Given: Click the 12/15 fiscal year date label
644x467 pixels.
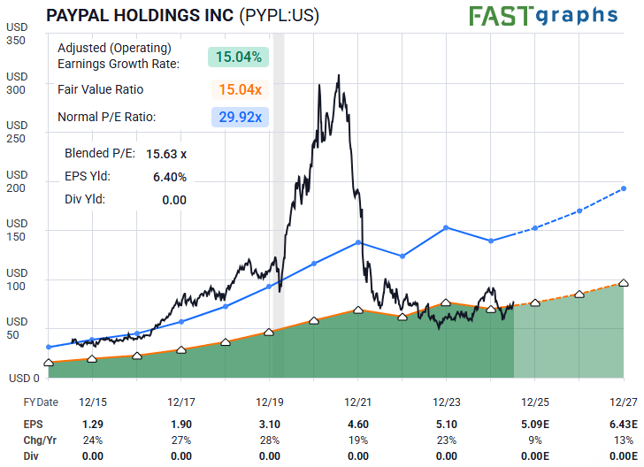Looking at the screenshot, I should tap(92, 402).
